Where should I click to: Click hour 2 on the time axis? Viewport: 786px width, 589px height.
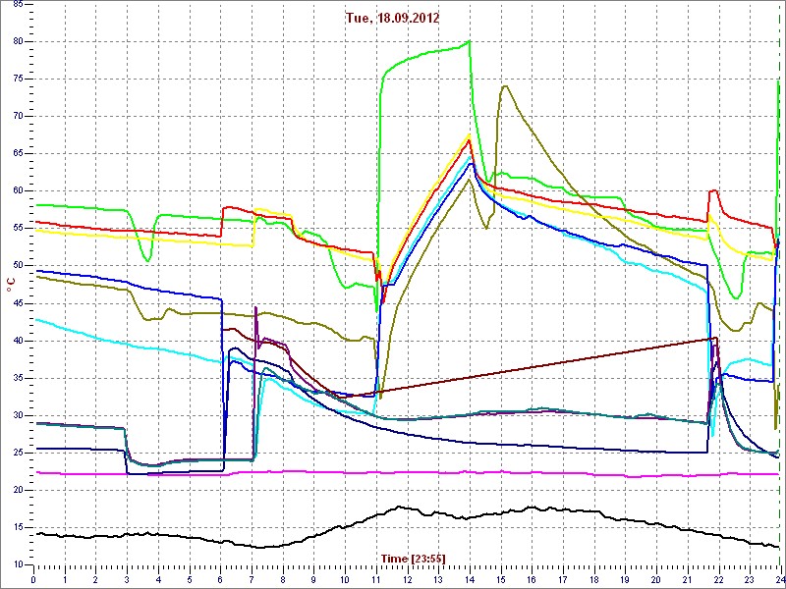95,579
